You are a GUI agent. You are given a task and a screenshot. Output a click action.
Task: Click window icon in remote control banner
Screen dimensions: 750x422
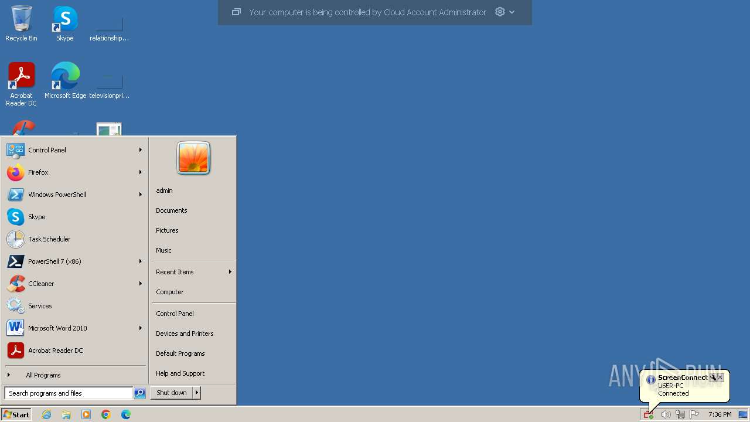(236, 12)
